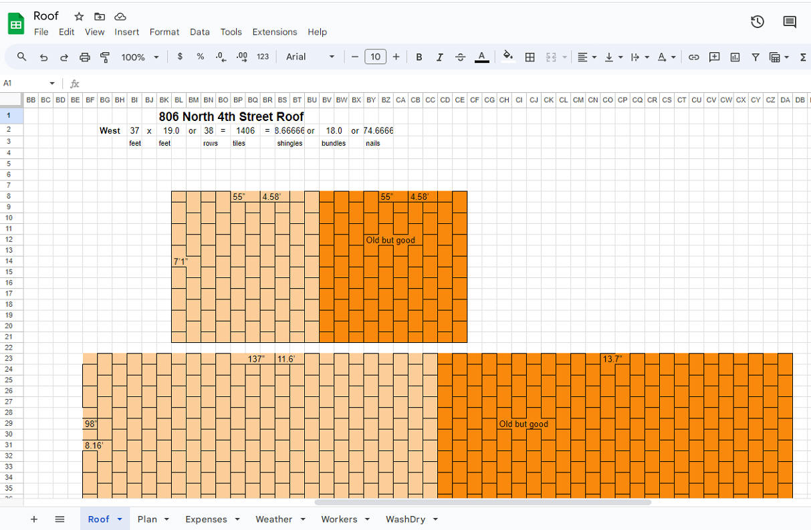Toggle strikethrough formatting
This screenshot has height=530, width=811.
[460, 57]
